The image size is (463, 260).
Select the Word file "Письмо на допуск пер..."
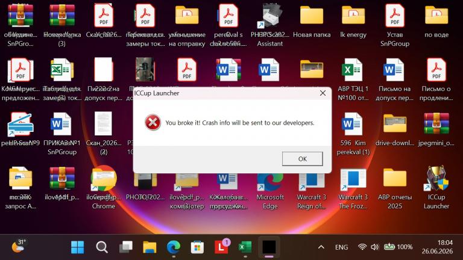[x=394, y=79]
